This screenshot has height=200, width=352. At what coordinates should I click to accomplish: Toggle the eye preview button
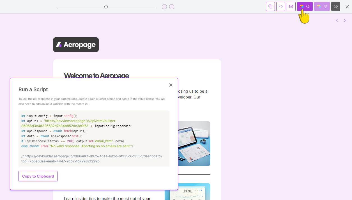(x=336, y=6)
